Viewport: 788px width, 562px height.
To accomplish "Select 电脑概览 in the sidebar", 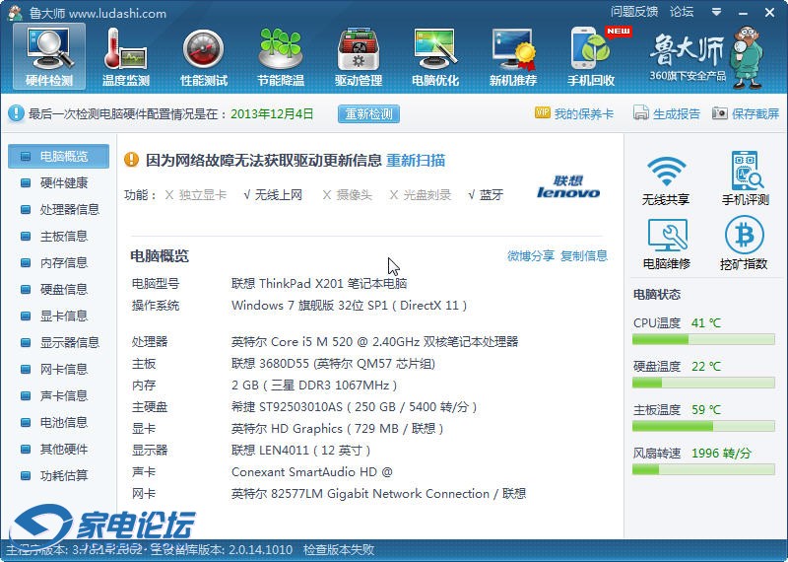I will tap(58, 157).
